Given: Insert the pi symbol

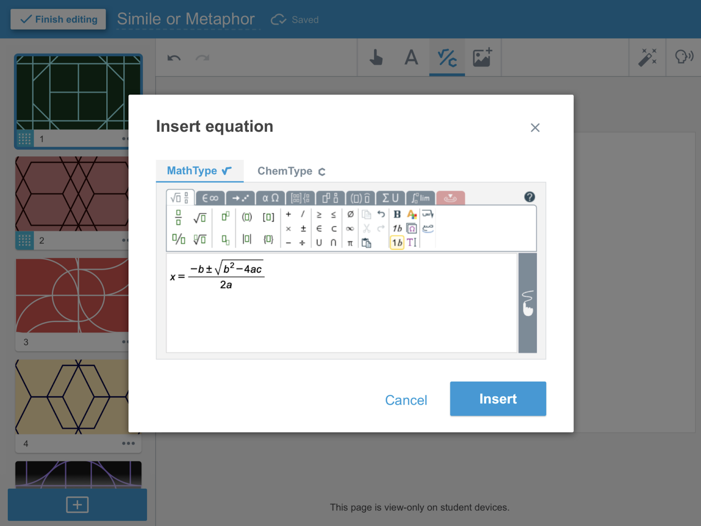Looking at the screenshot, I should coord(349,242).
